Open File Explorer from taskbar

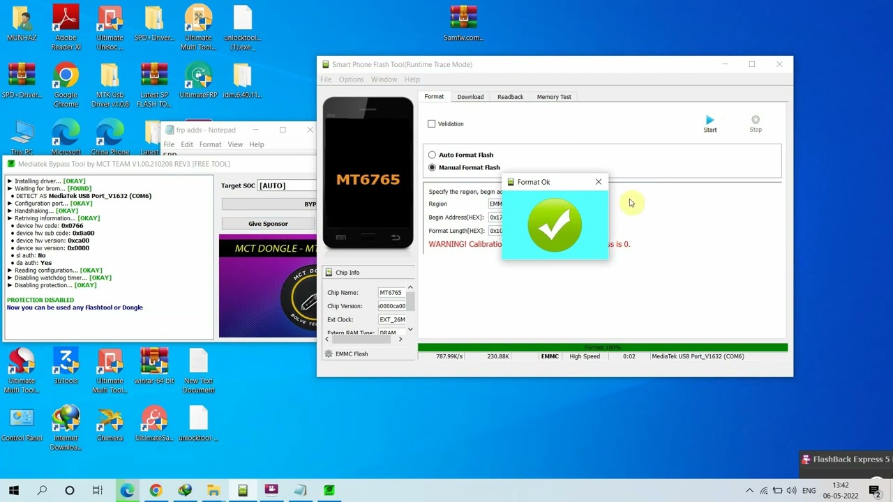pyautogui.click(x=213, y=490)
